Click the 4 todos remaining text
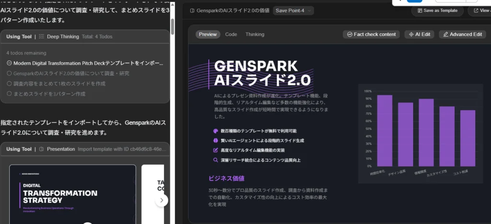 pos(26,53)
